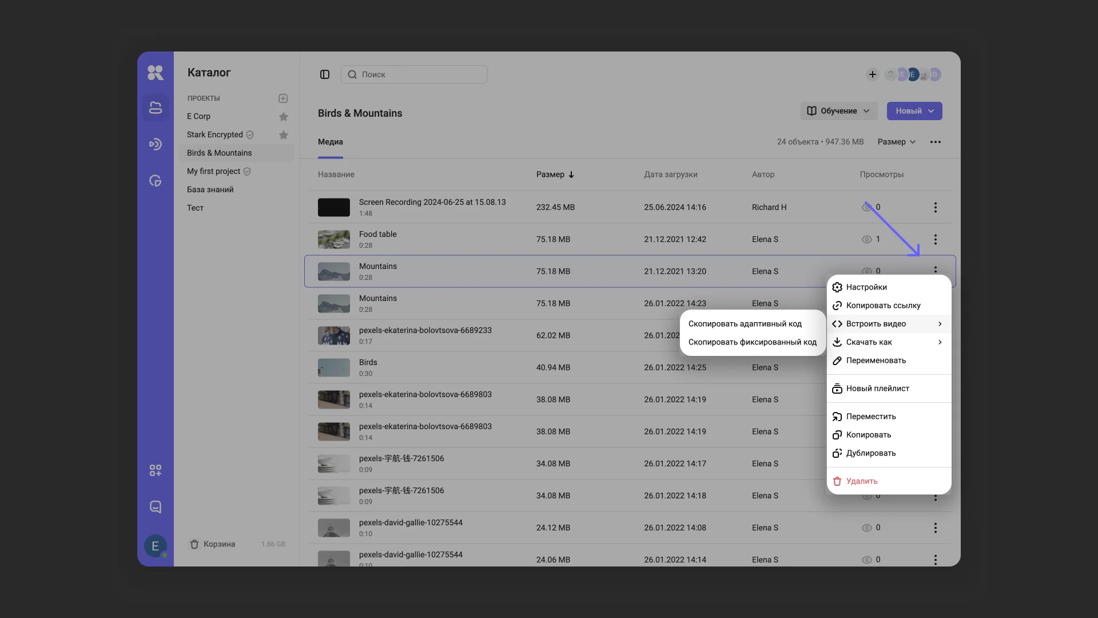Select База знаний project in sidebar
This screenshot has width=1098, height=618.
point(210,189)
